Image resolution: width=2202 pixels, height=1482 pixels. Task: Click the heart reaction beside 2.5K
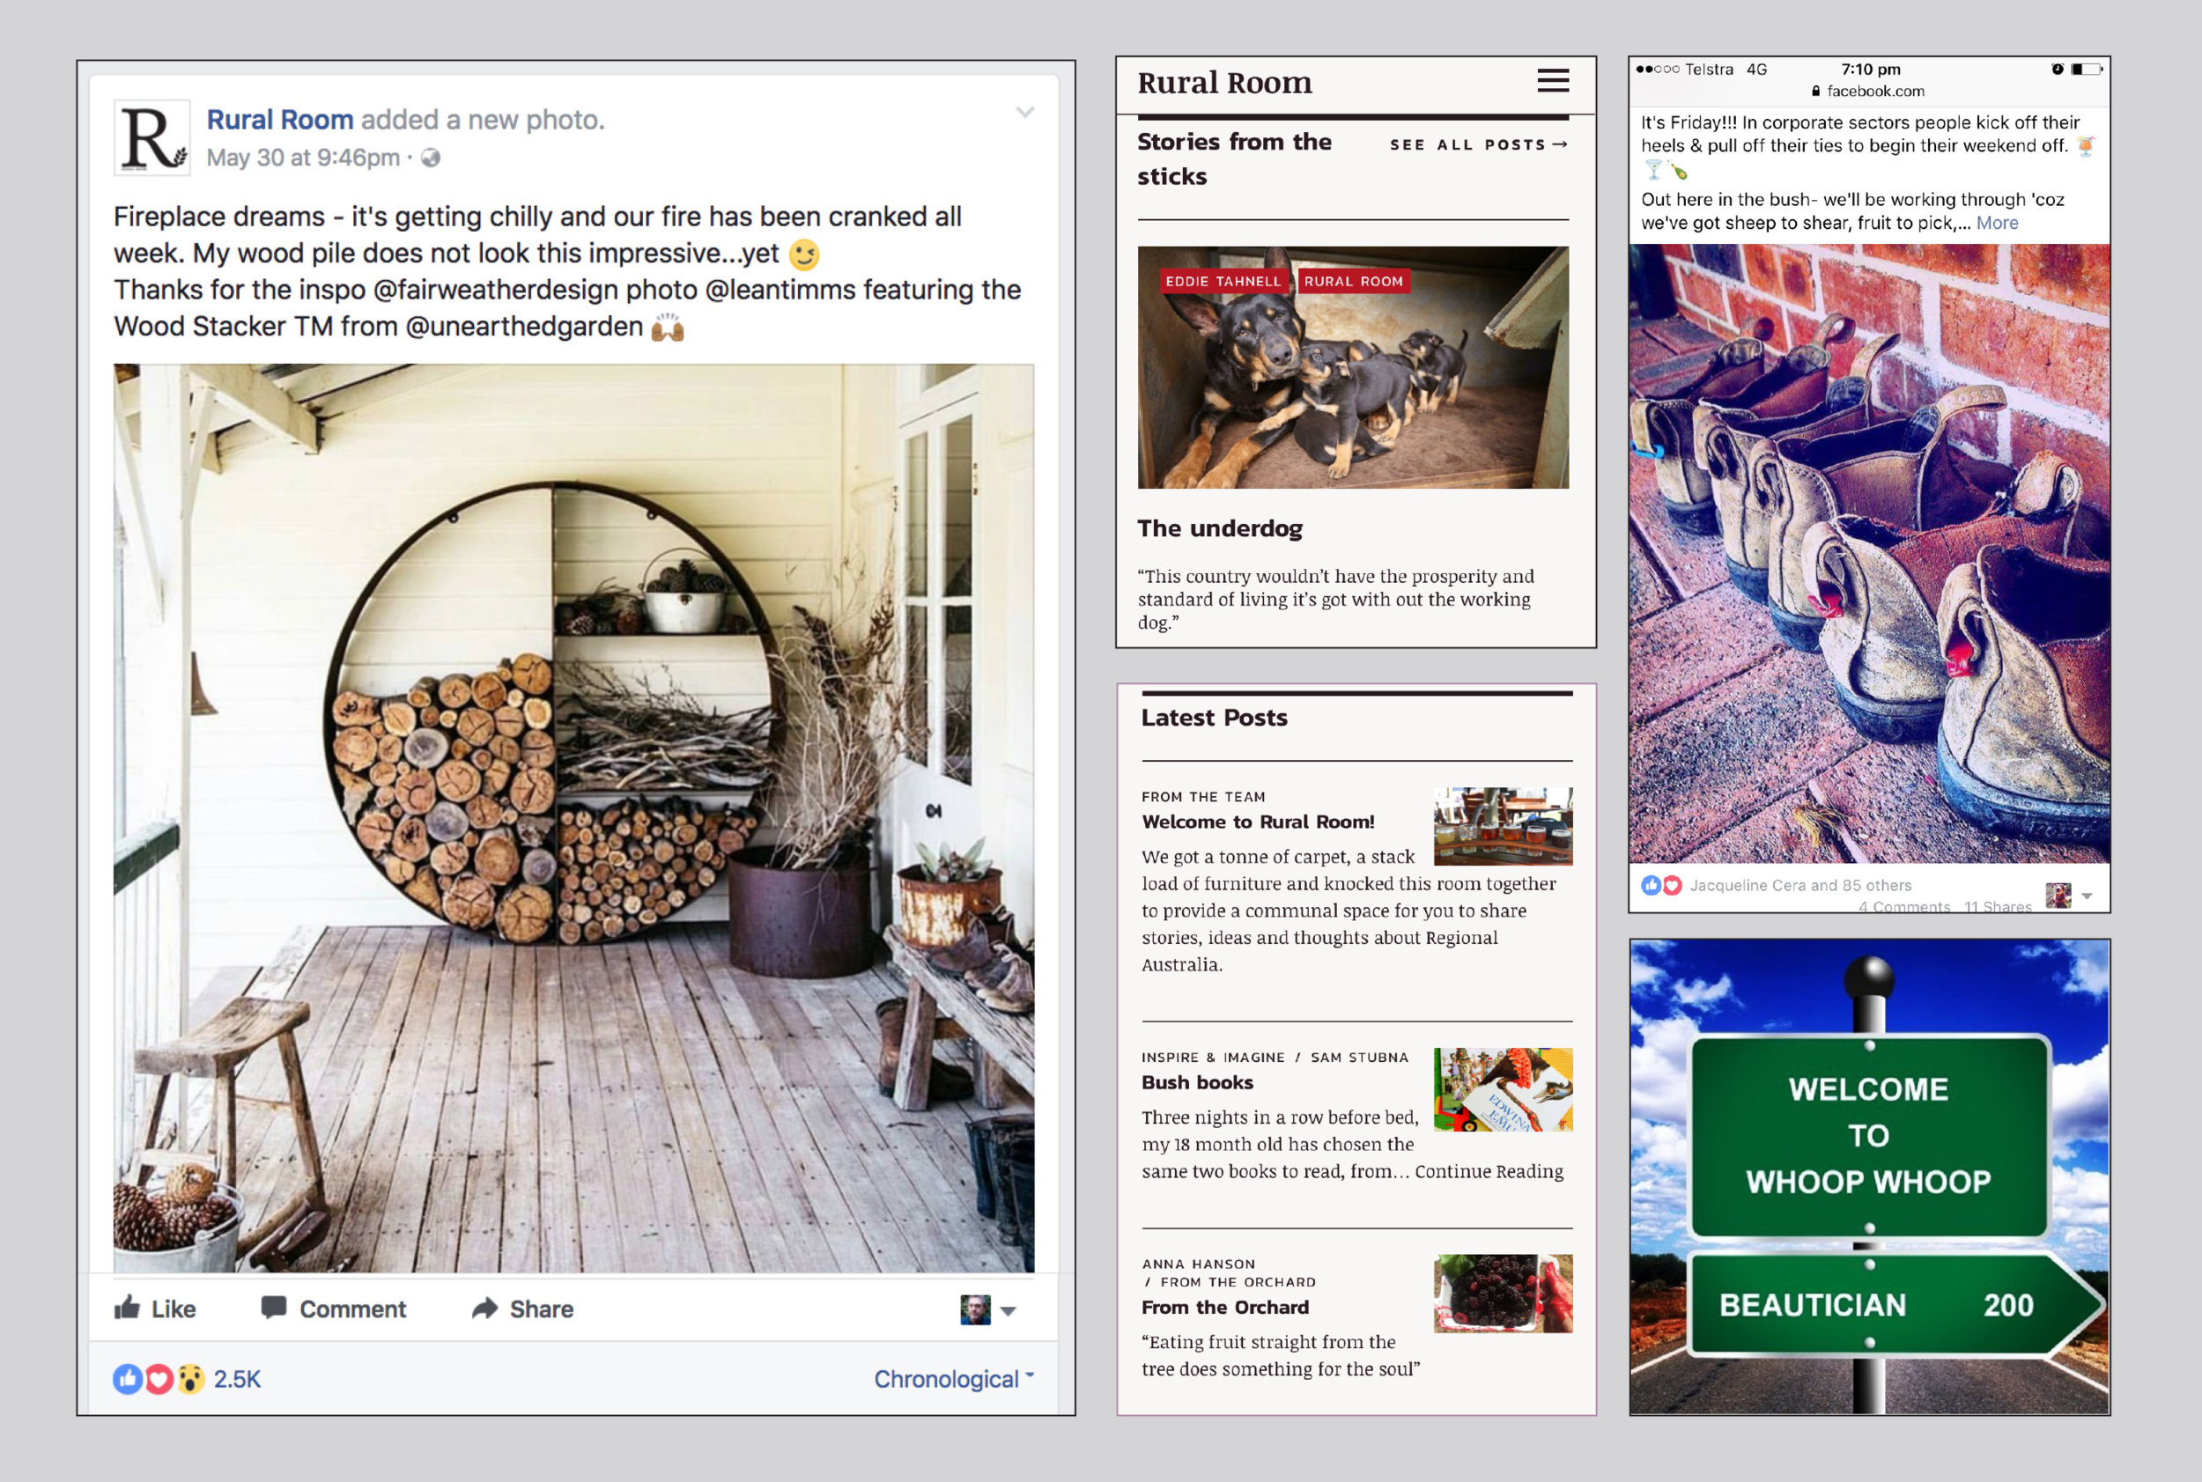click(159, 1379)
